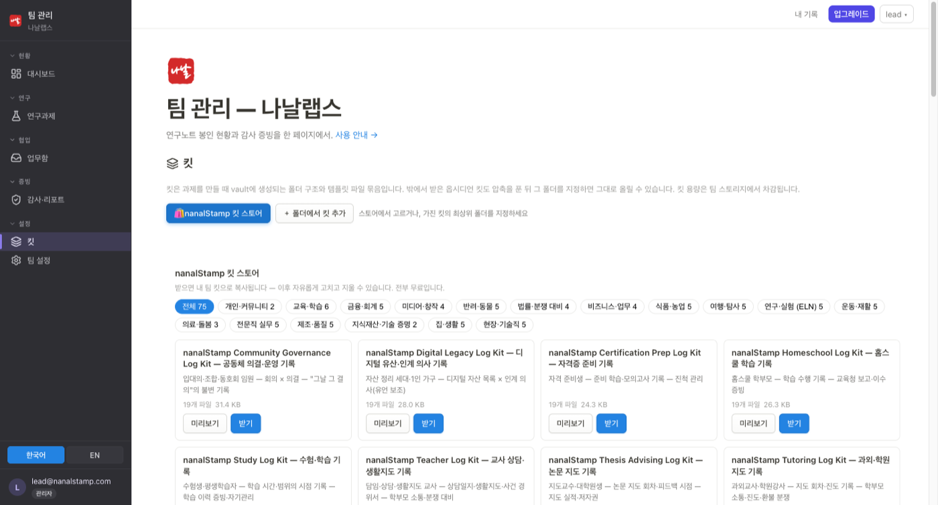Collapse the 협업 sidebar section
The width and height of the screenshot is (938, 505).
[x=20, y=140]
